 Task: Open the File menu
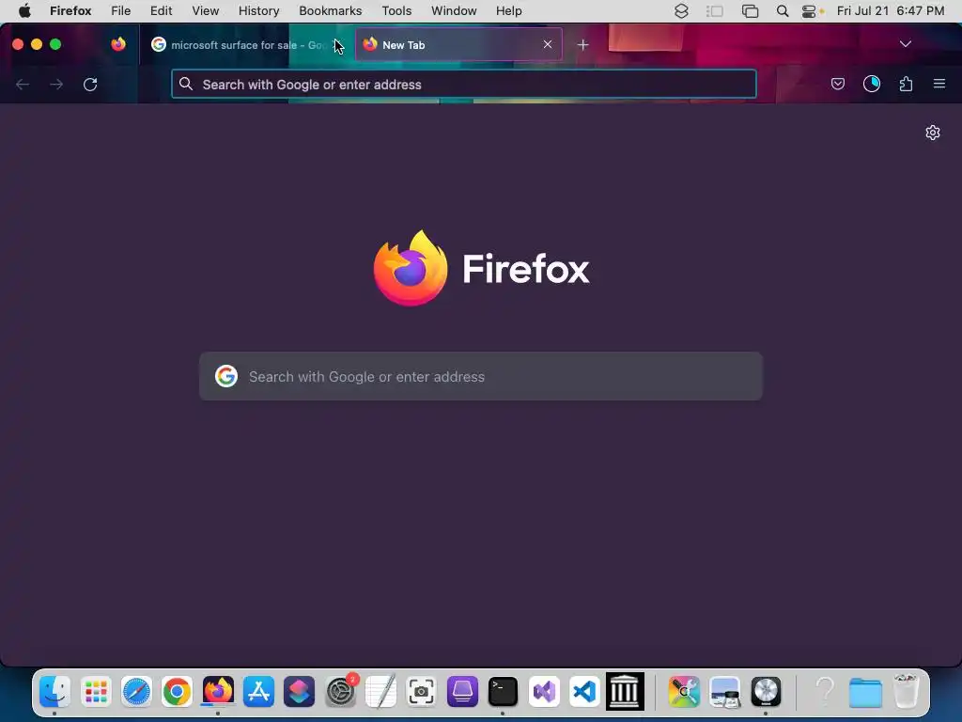click(x=121, y=11)
